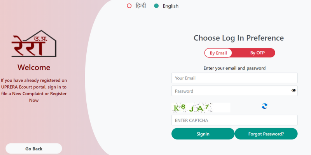Focus the Your Email input field

[234, 78]
